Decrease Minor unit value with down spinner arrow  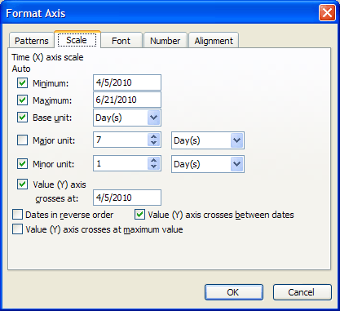pyautogui.click(x=153, y=167)
